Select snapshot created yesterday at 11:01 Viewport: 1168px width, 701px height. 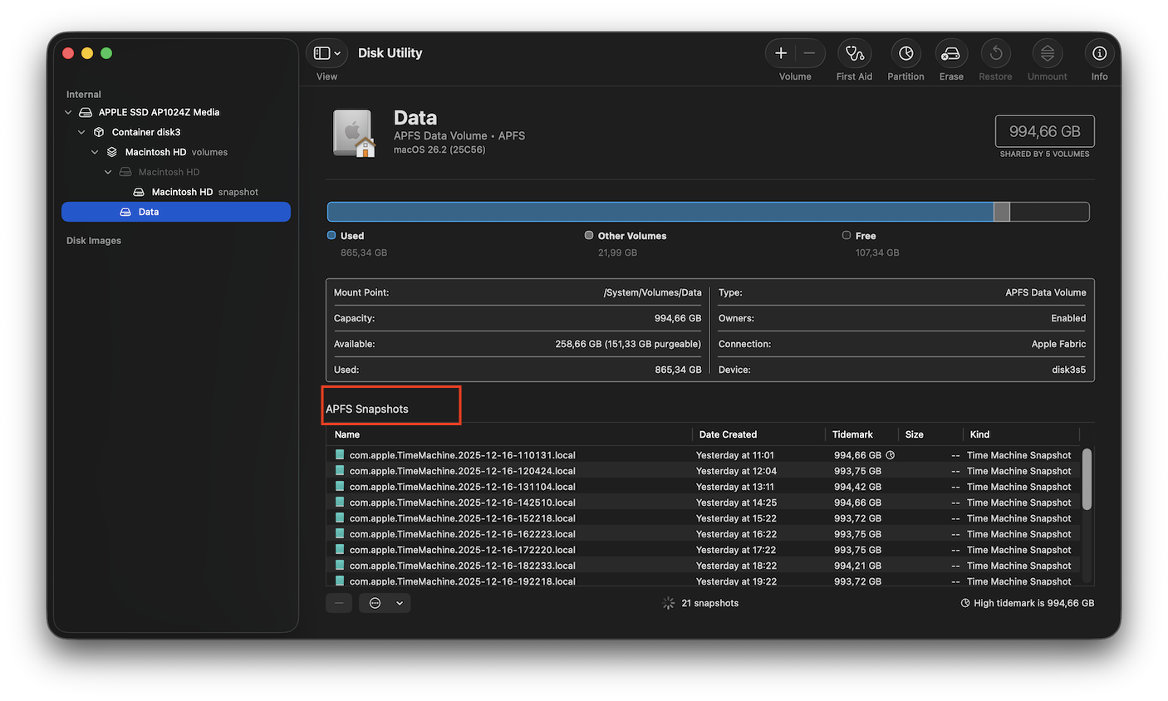462,455
